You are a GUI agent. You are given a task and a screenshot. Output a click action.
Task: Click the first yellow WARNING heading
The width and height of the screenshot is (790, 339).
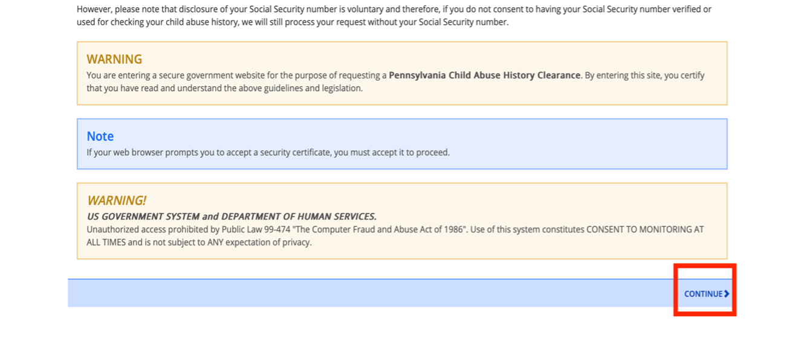(x=114, y=59)
